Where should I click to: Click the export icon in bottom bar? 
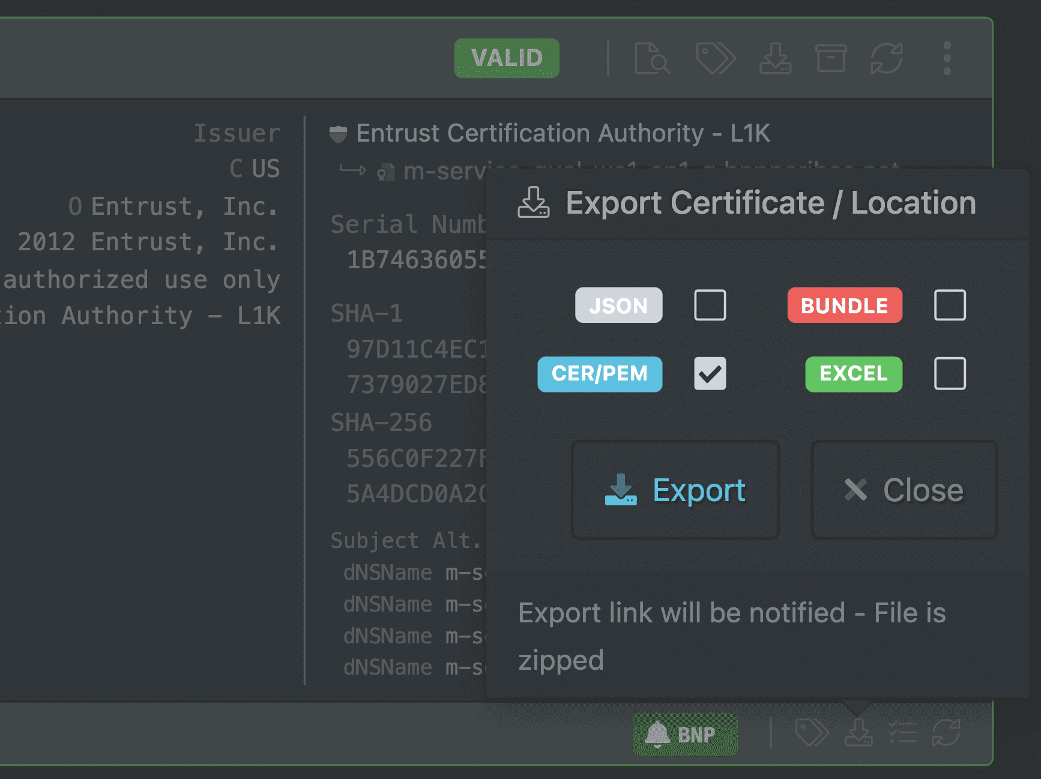(x=858, y=733)
